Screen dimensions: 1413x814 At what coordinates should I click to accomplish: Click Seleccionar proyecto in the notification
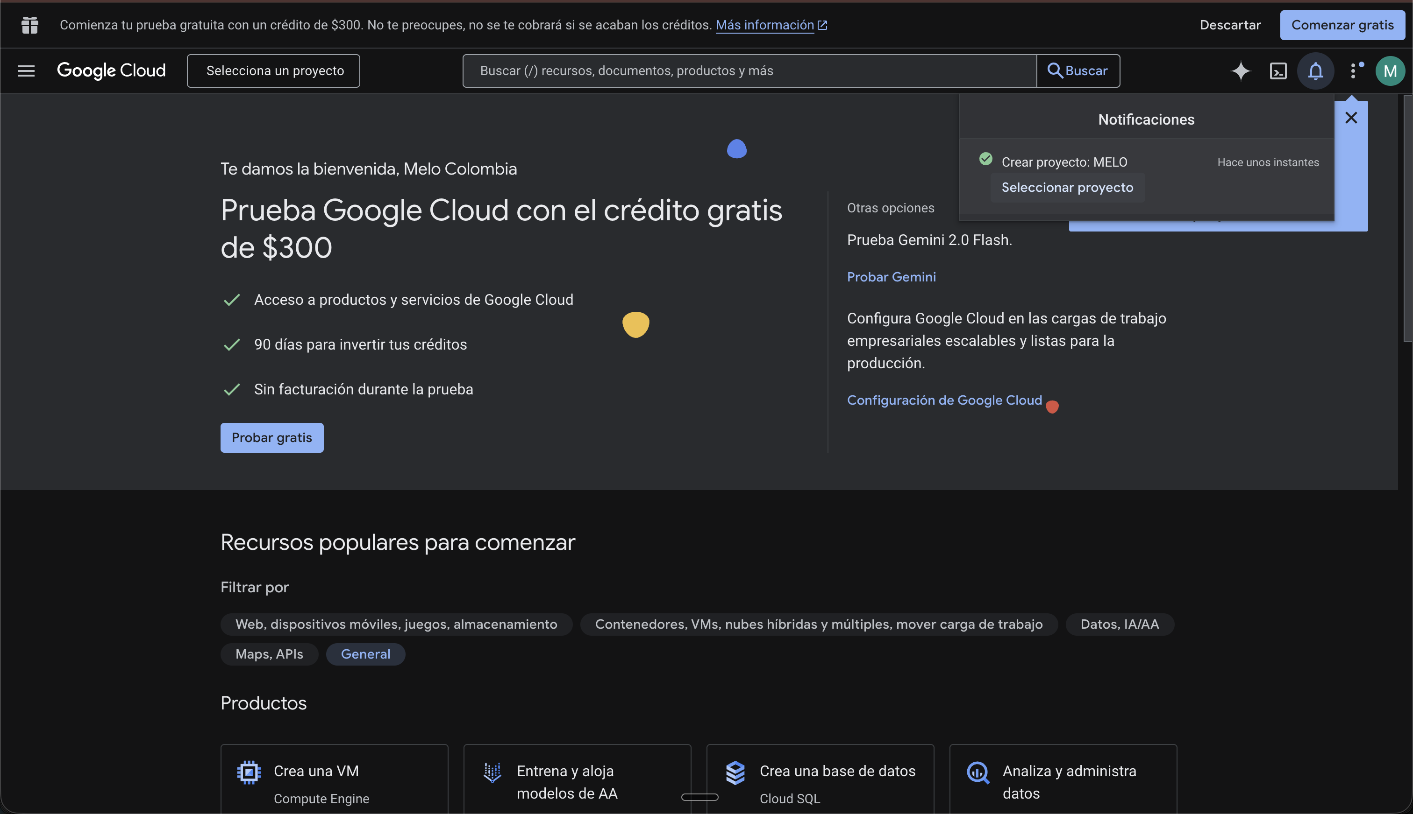pos(1068,187)
